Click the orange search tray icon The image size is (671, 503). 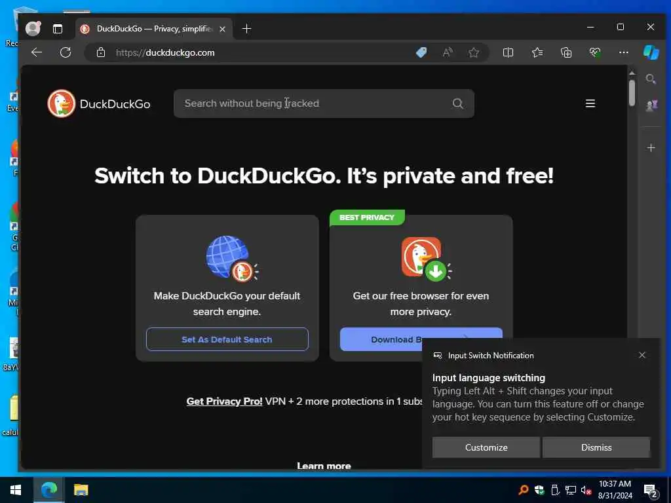[523, 490]
